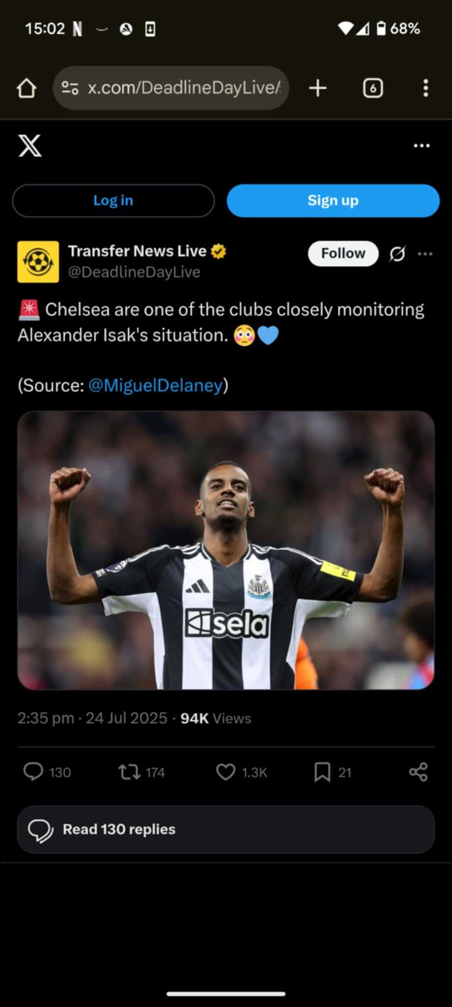Click the Grok explain icon next to Follow
Screen dimensions: 452x1007
[397, 254]
